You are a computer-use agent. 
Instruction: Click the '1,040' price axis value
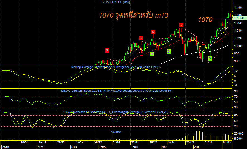tap(238, 31)
